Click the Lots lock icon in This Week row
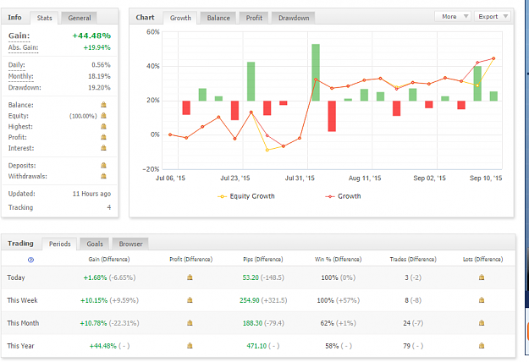 pyautogui.click(x=482, y=300)
